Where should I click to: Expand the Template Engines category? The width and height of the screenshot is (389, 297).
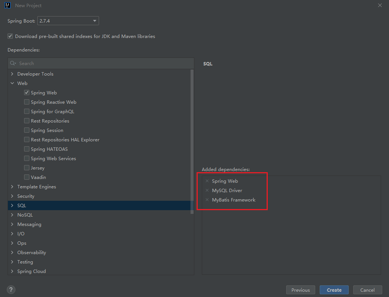pyautogui.click(x=12, y=187)
